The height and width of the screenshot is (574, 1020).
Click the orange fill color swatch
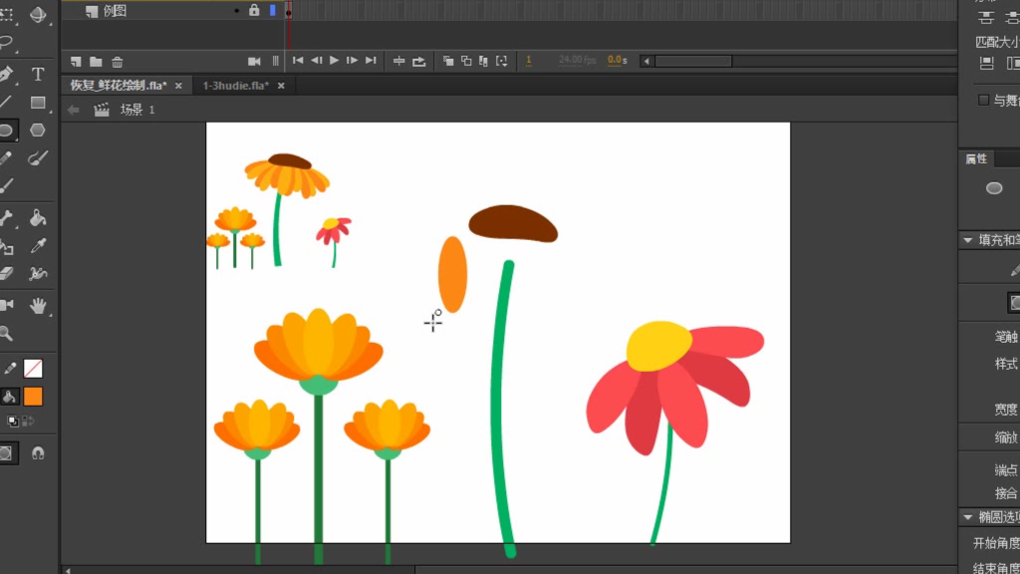click(x=33, y=397)
